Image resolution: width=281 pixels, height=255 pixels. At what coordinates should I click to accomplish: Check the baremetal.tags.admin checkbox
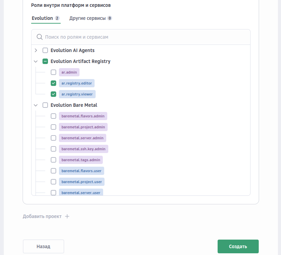[x=53, y=160]
